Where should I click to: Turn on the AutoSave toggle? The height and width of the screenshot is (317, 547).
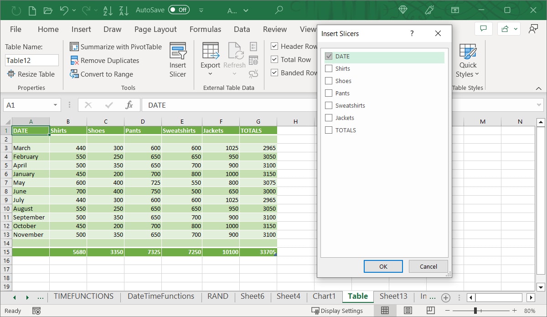coord(178,10)
